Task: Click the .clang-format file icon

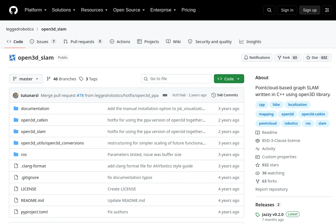Action: pos(16,166)
